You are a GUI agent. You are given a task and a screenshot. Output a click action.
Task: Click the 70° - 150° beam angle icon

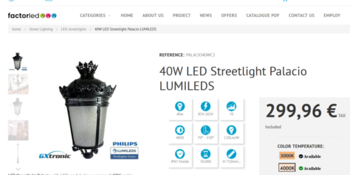[206, 130]
